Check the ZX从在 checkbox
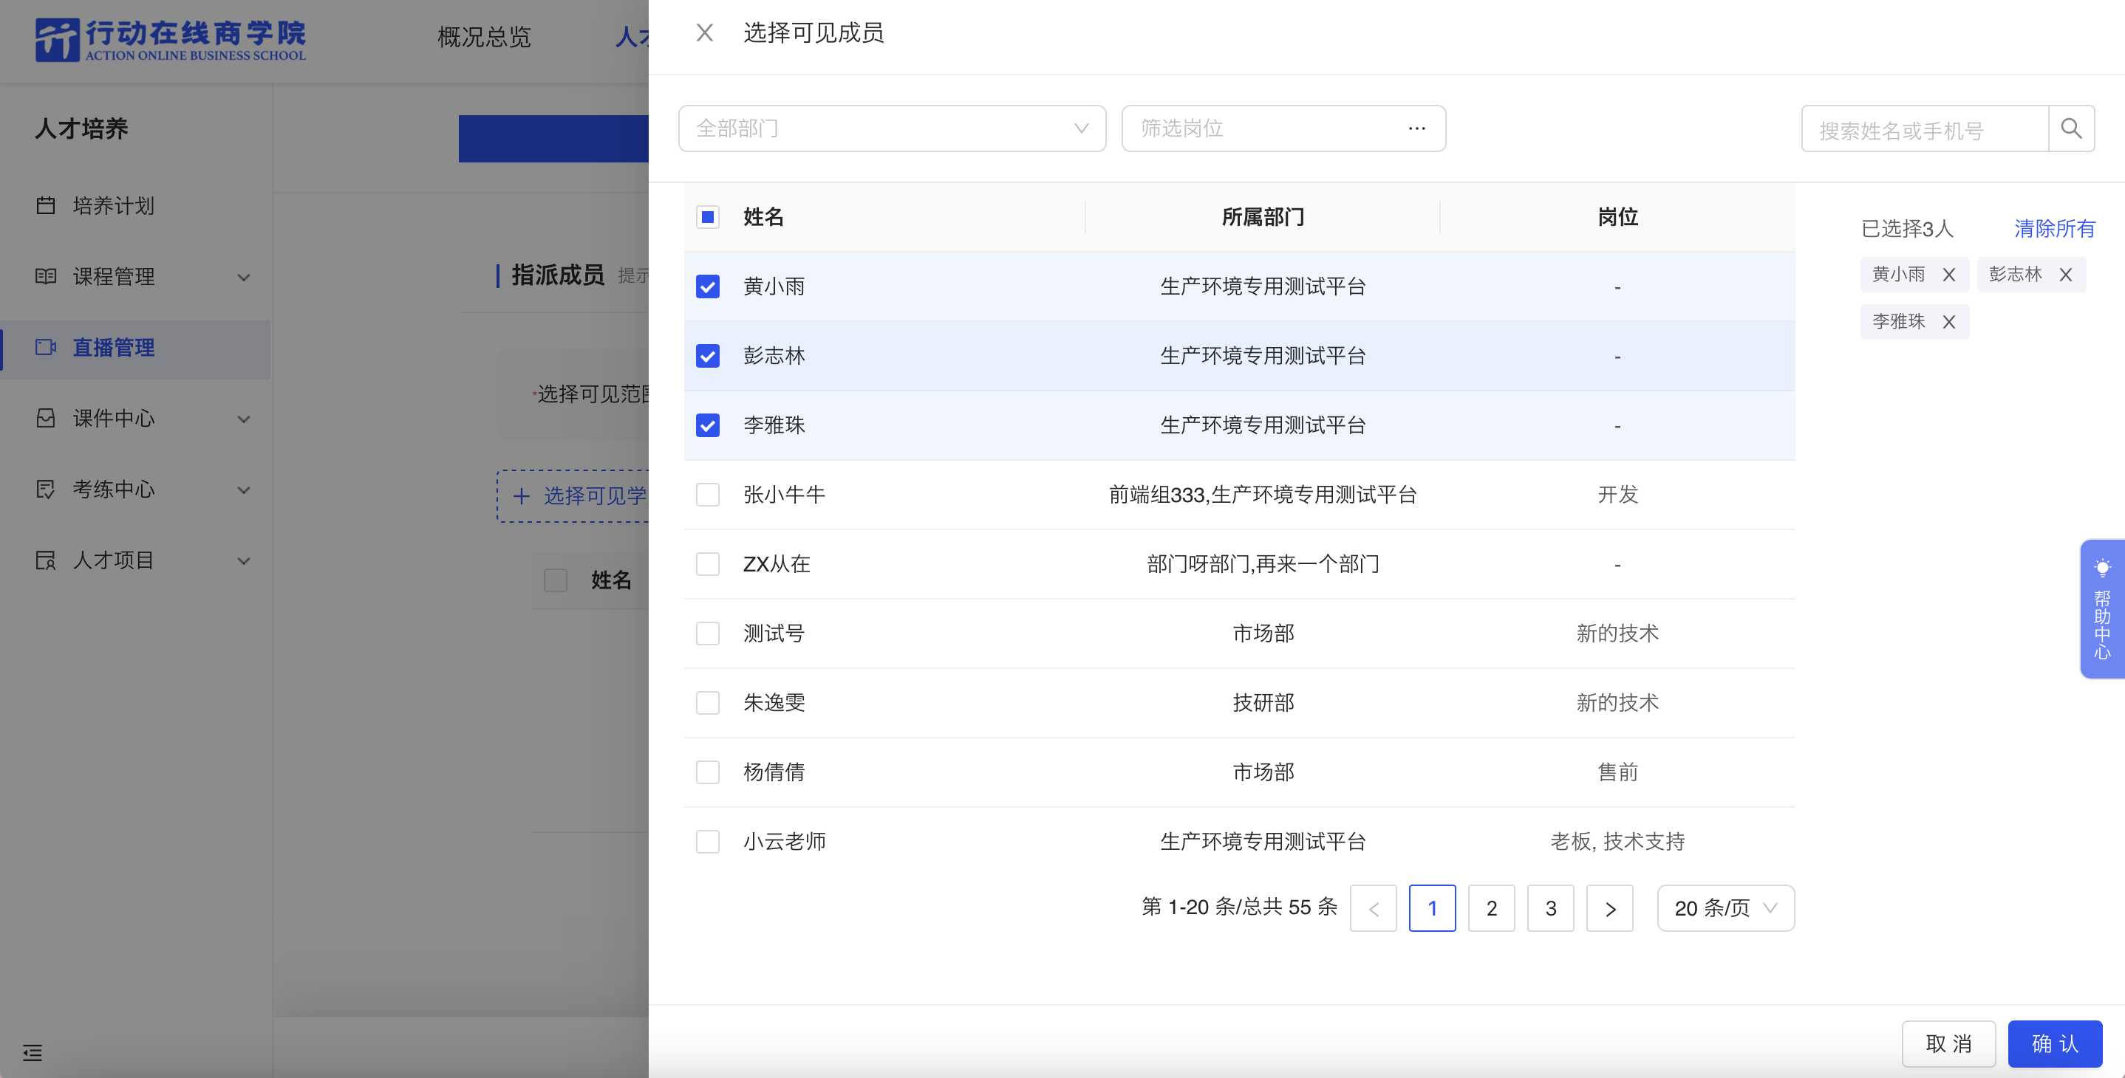This screenshot has width=2125, height=1078. (x=708, y=563)
